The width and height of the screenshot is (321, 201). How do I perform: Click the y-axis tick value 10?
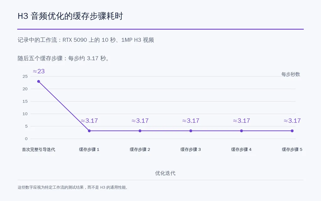25,114
